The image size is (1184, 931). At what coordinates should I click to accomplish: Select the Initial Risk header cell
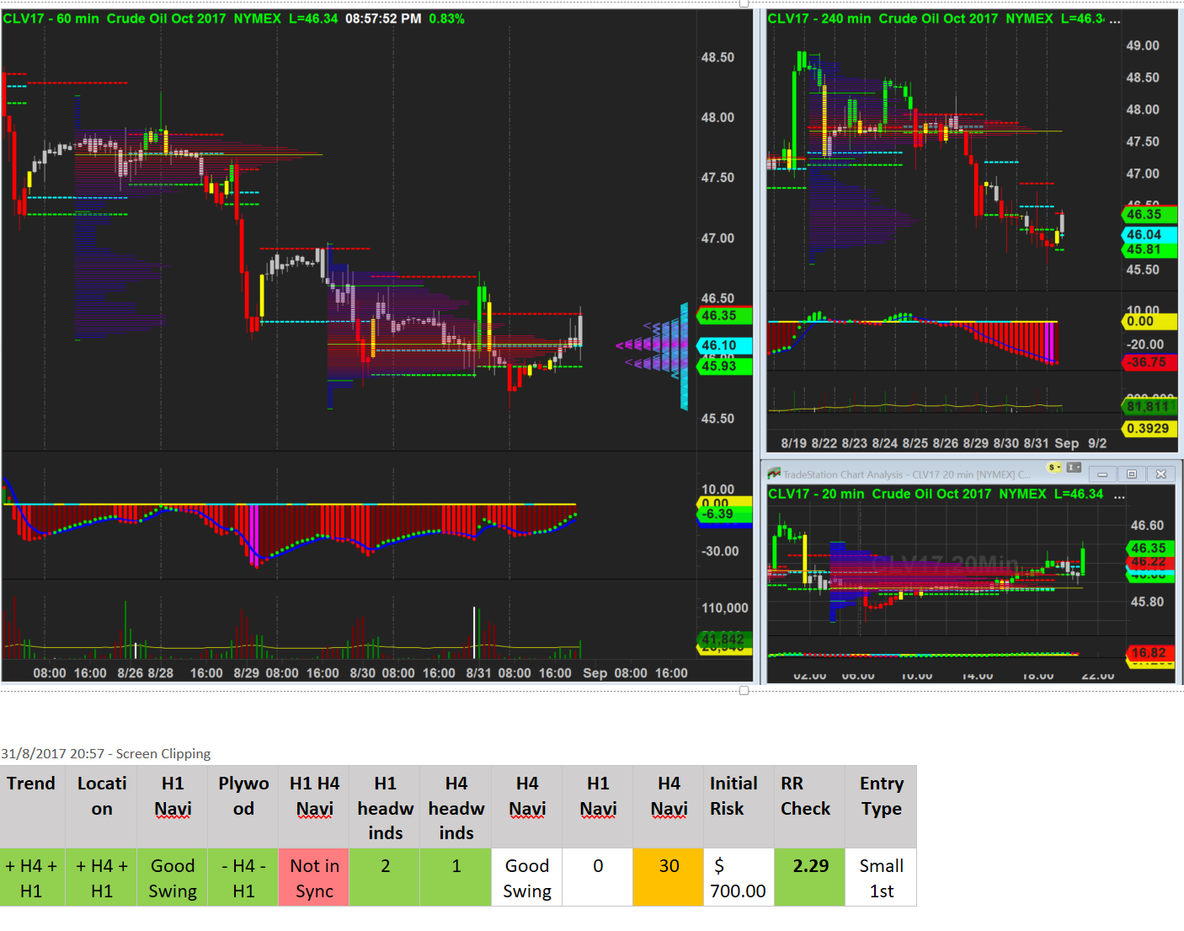[x=739, y=806]
